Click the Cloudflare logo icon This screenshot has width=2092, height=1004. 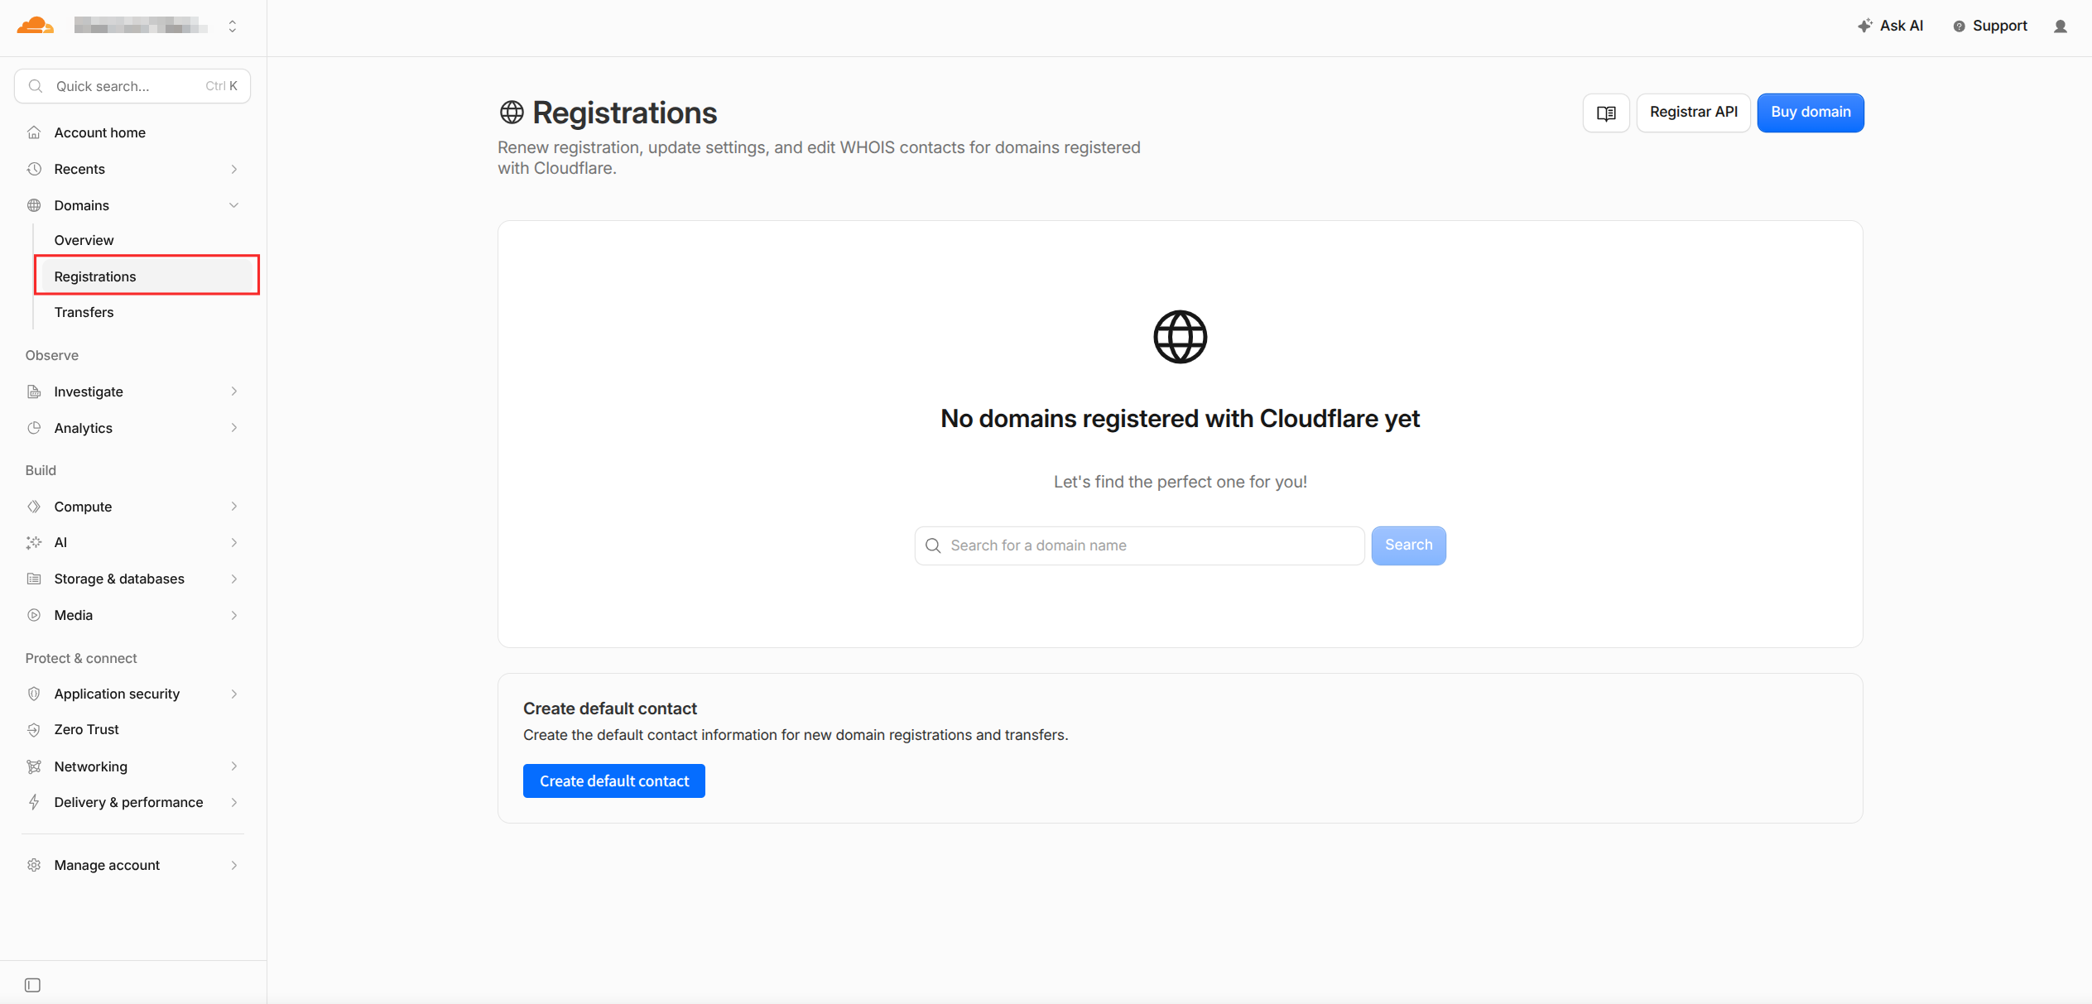pos(35,26)
